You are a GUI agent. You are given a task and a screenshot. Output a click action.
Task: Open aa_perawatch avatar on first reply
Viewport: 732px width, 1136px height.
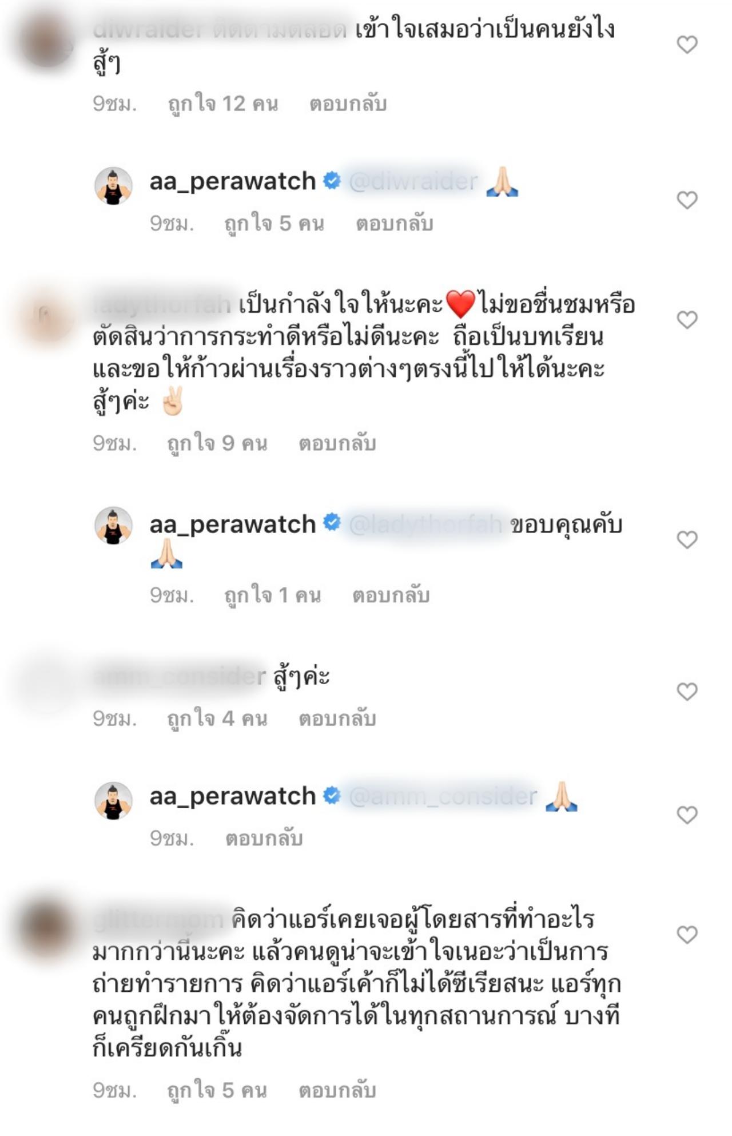click(113, 186)
